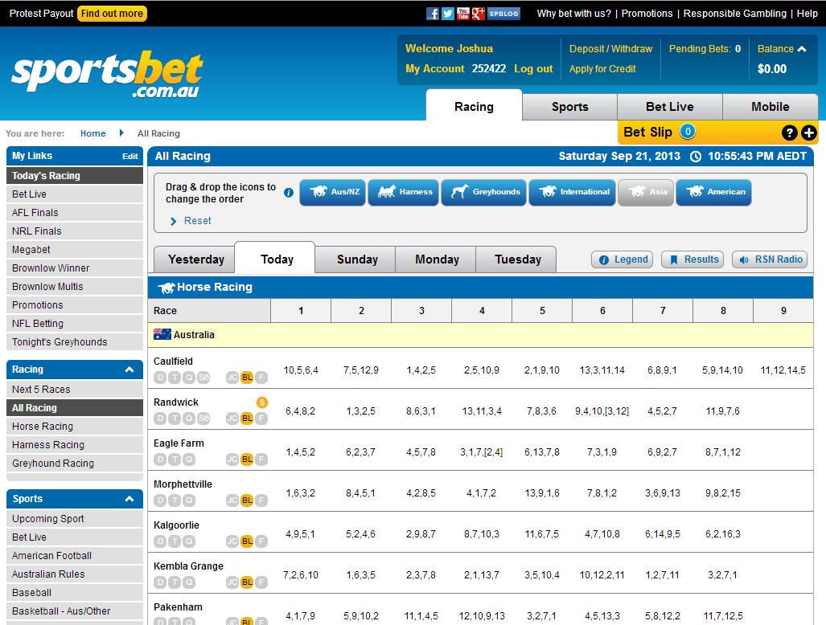Click the D icon in Caulfield row
This screenshot has height=625, width=826.
click(x=160, y=378)
